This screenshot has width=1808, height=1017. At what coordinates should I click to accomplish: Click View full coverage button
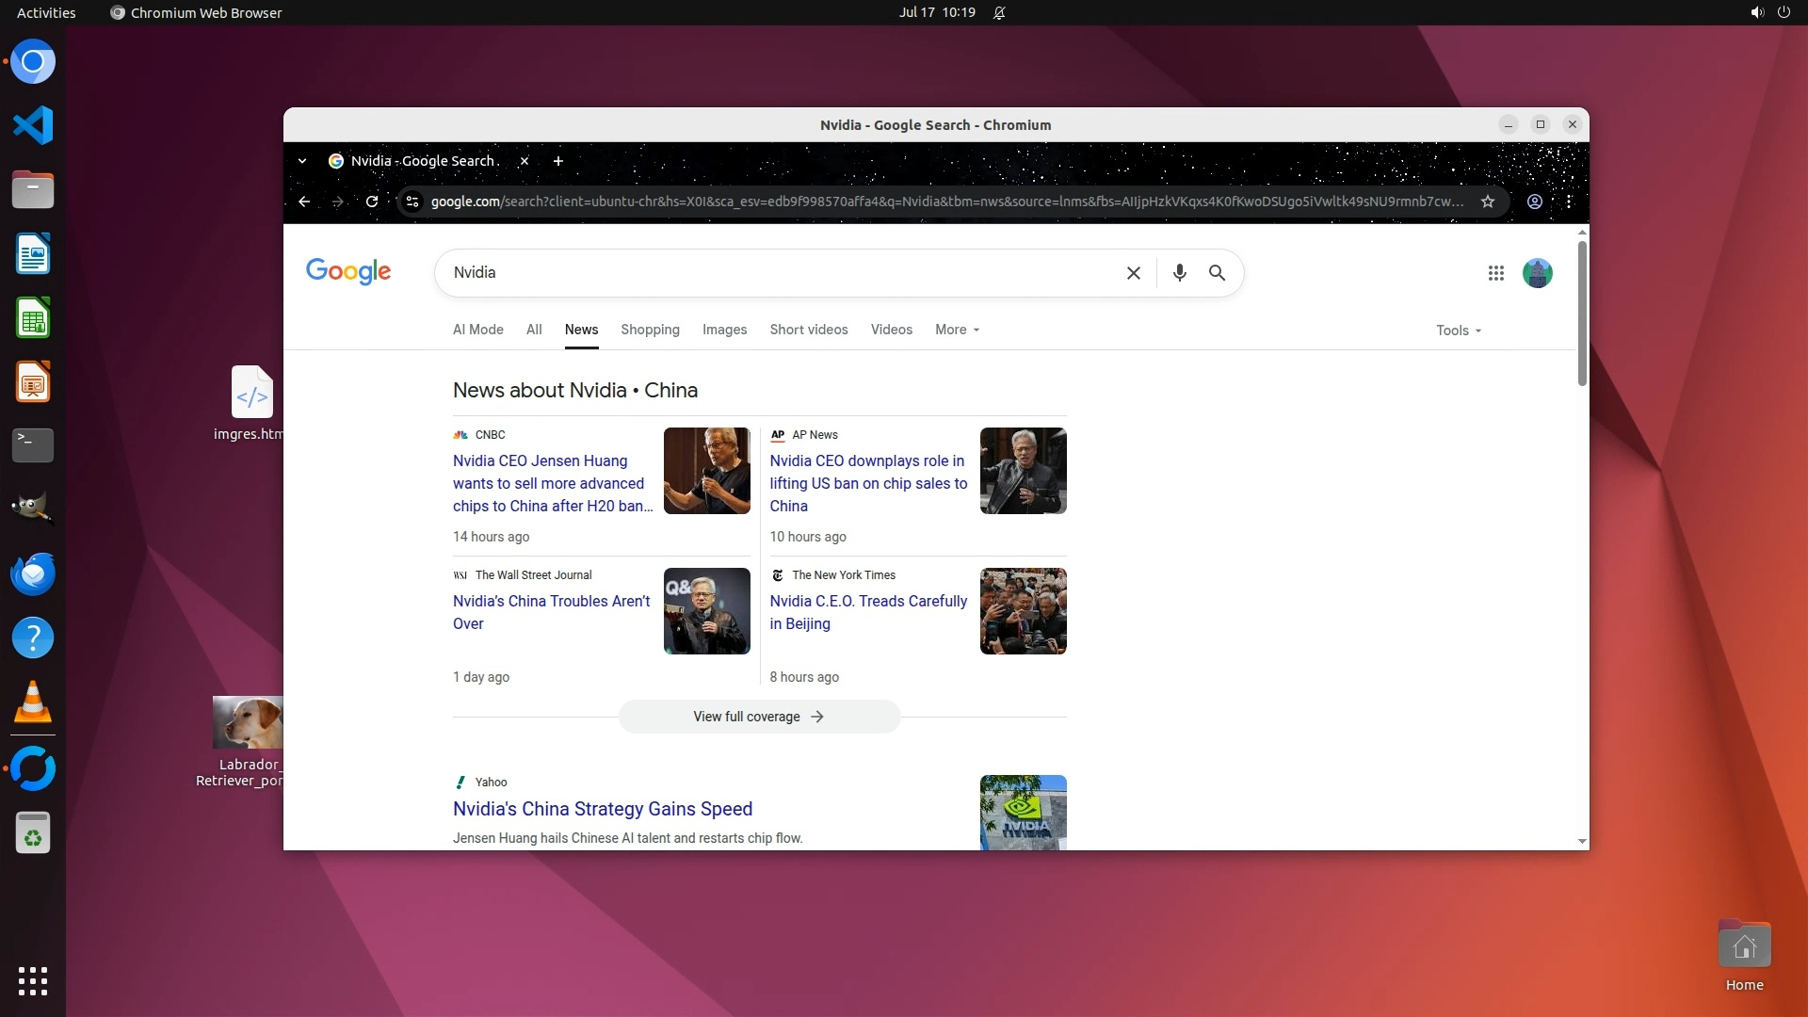(759, 717)
